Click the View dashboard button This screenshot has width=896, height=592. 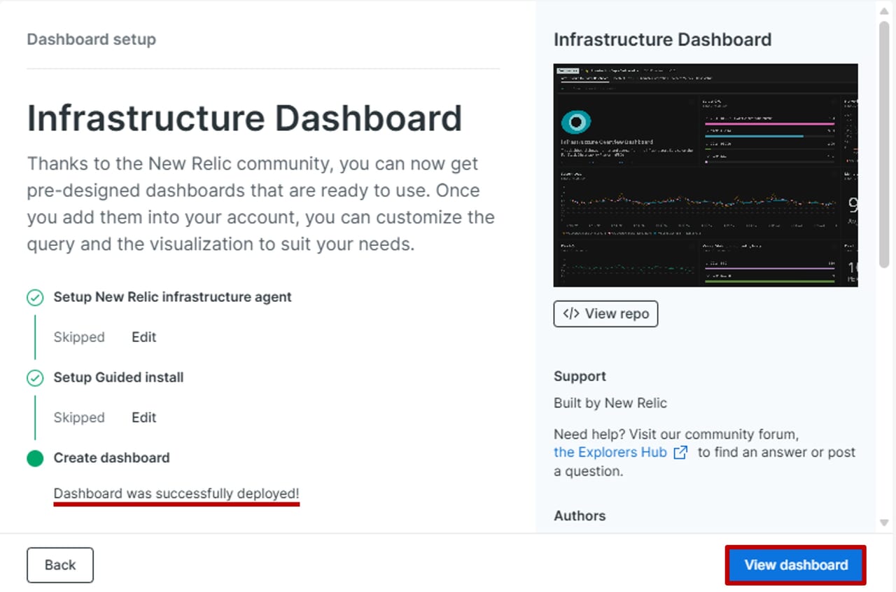[796, 565]
